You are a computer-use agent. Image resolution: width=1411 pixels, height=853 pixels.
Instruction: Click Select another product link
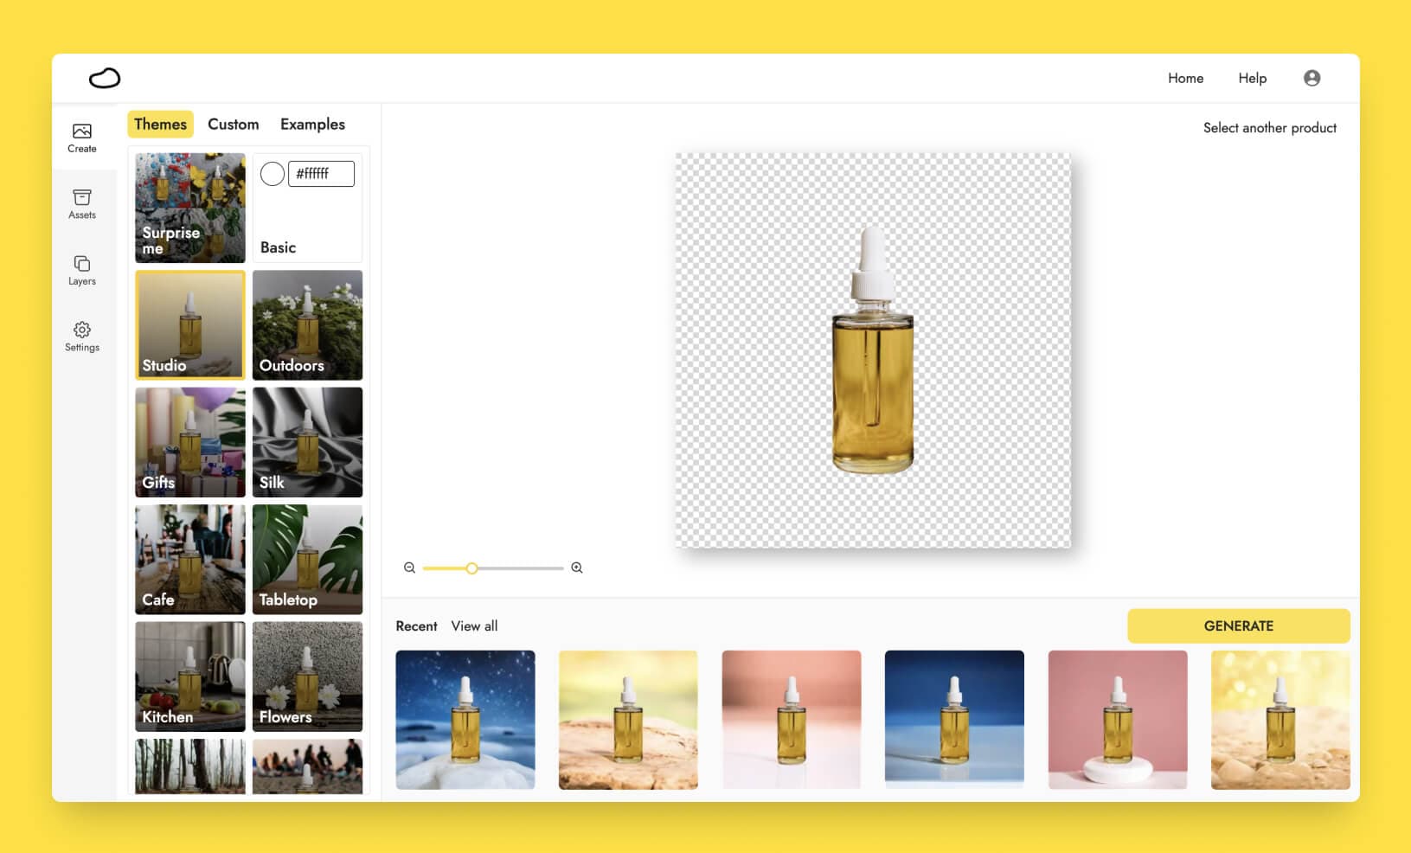[x=1269, y=128]
